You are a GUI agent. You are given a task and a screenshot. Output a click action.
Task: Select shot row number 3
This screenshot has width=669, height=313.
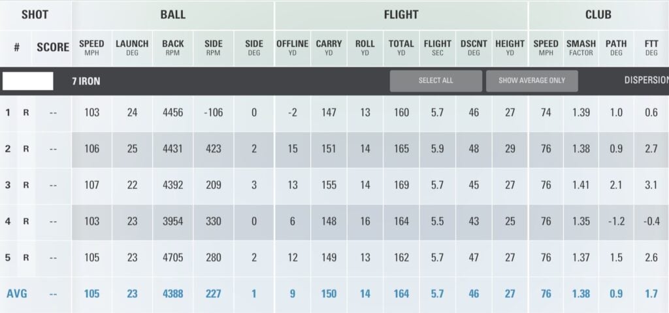[8, 185]
